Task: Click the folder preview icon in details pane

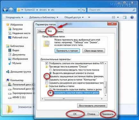Action: pos(9,109)
